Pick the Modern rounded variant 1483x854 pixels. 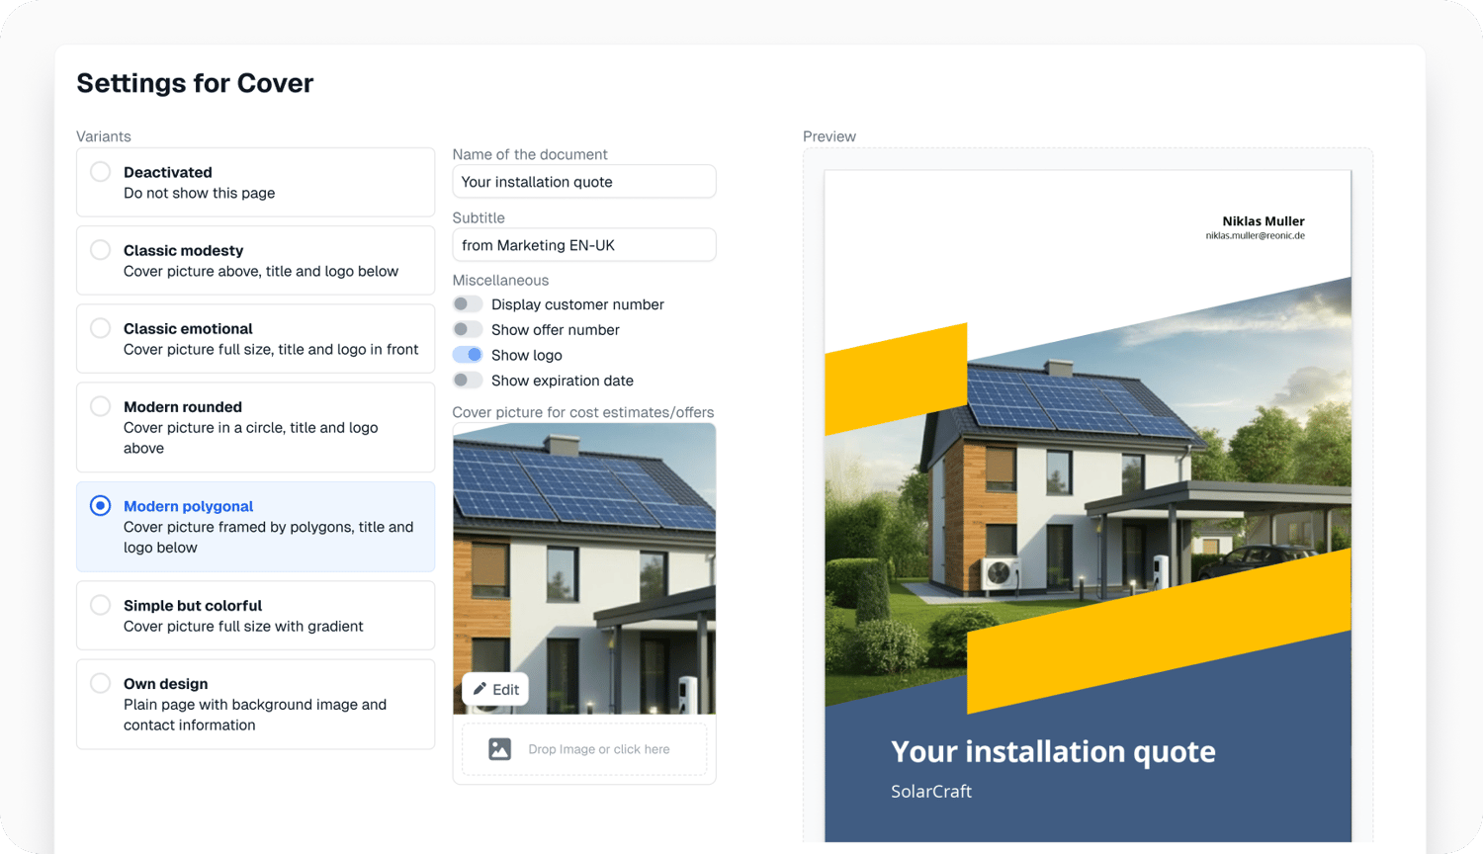[x=255, y=427]
